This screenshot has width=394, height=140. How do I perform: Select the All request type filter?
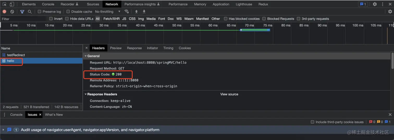(x=98, y=19)
